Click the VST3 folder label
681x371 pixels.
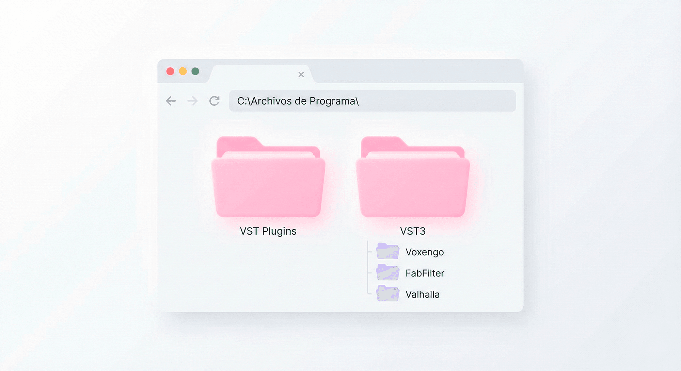[x=413, y=231]
